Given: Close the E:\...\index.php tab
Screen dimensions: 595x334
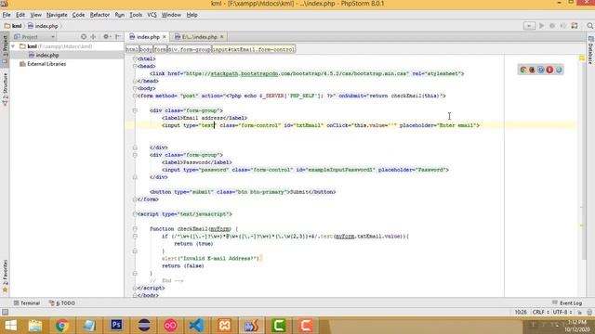Looking at the screenshot, I should pos(221,37).
